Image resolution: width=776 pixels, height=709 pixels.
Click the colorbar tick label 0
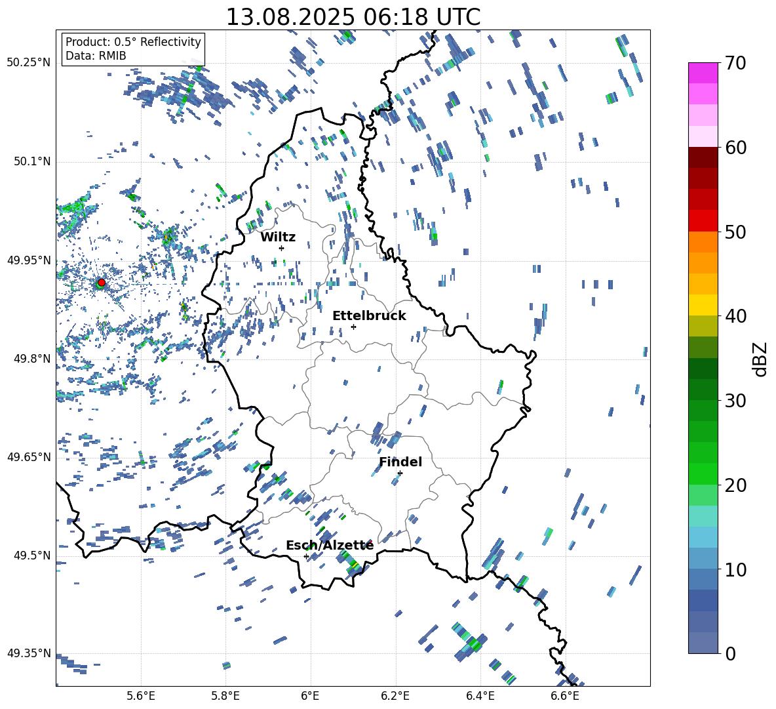(x=730, y=653)
